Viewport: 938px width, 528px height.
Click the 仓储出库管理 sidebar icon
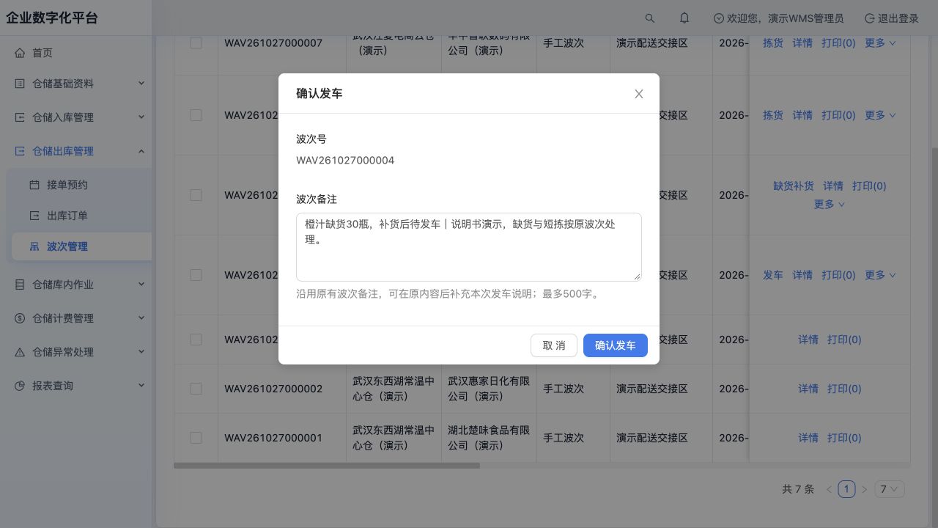(20, 151)
